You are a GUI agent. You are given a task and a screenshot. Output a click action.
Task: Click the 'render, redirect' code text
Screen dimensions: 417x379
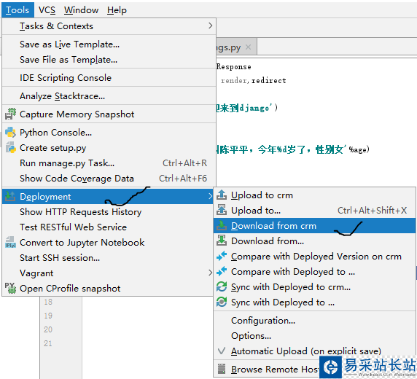pyautogui.click(x=254, y=80)
